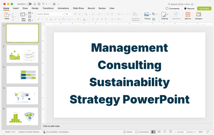214x135 pixels.
Task: Save the presentation with the floppy disk icon
Action: [x=39, y=4]
